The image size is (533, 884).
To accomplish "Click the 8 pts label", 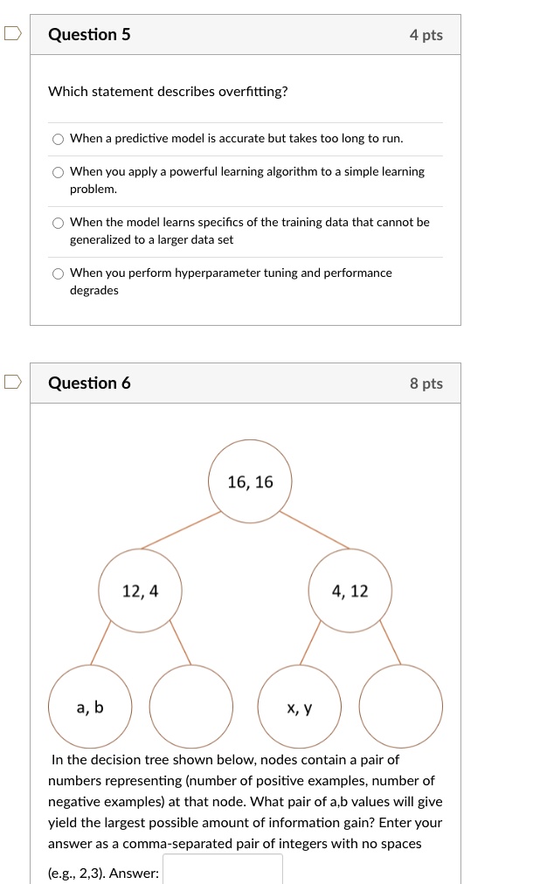I will (425, 383).
